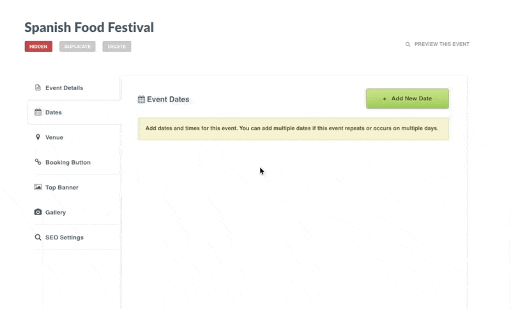Image resolution: width=511 pixels, height=309 pixels.
Task: Select the SEO Settings tab
Action: click(x=64, y=237)
